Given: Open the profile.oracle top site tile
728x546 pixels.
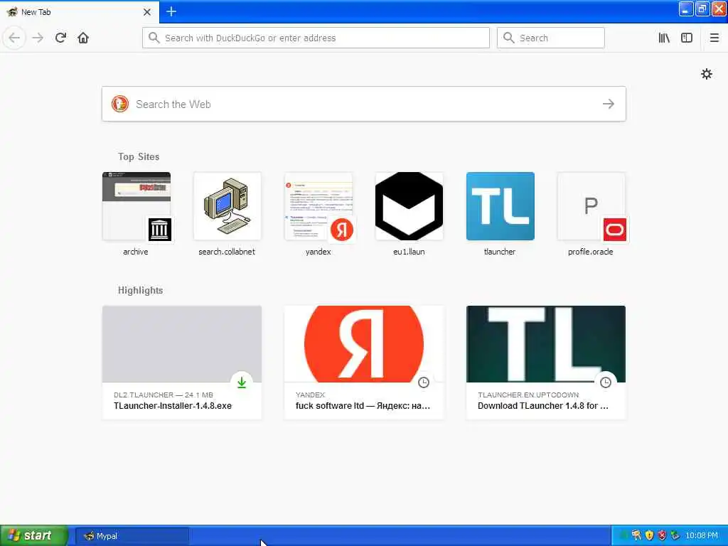Looking at the screenshot, I should tap(591, 214).
